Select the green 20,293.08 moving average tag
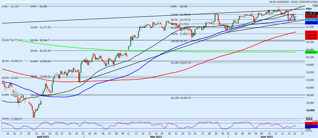 pyautogui.click(x=311, y=52)
